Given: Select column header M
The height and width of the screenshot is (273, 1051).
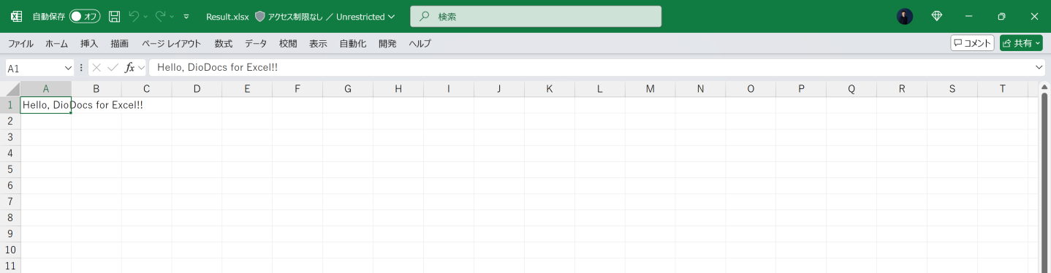Looking at the screenshot, I should (x=650, y=89).
